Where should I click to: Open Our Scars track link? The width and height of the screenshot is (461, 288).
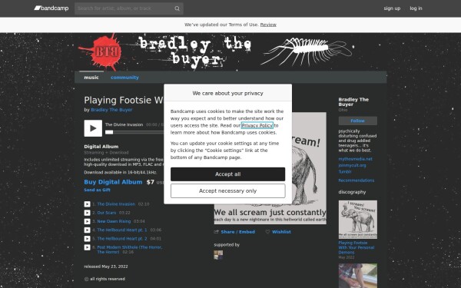(x=107, y=213)
